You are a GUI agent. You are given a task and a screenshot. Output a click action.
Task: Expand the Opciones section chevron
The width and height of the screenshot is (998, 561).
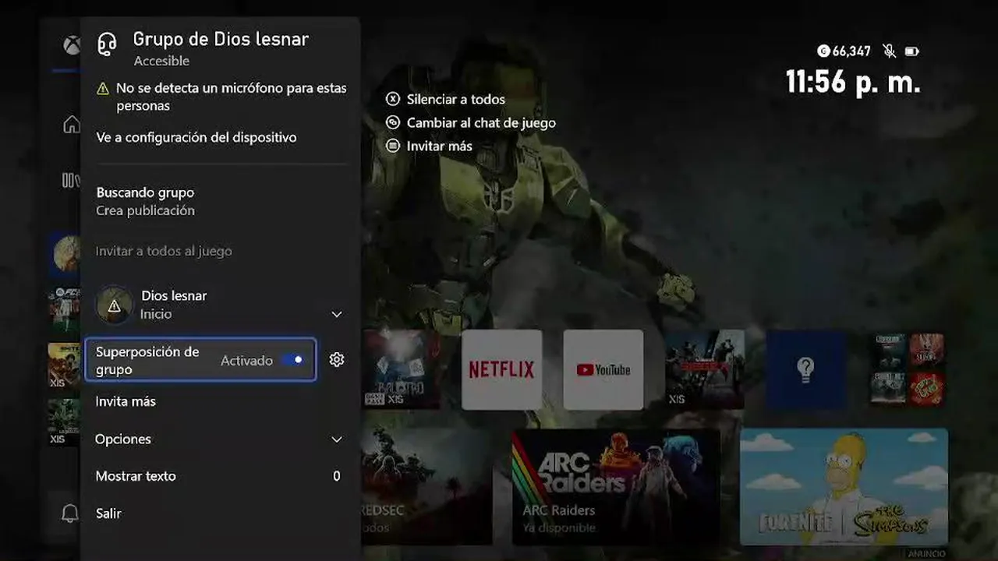click(337, 439)
